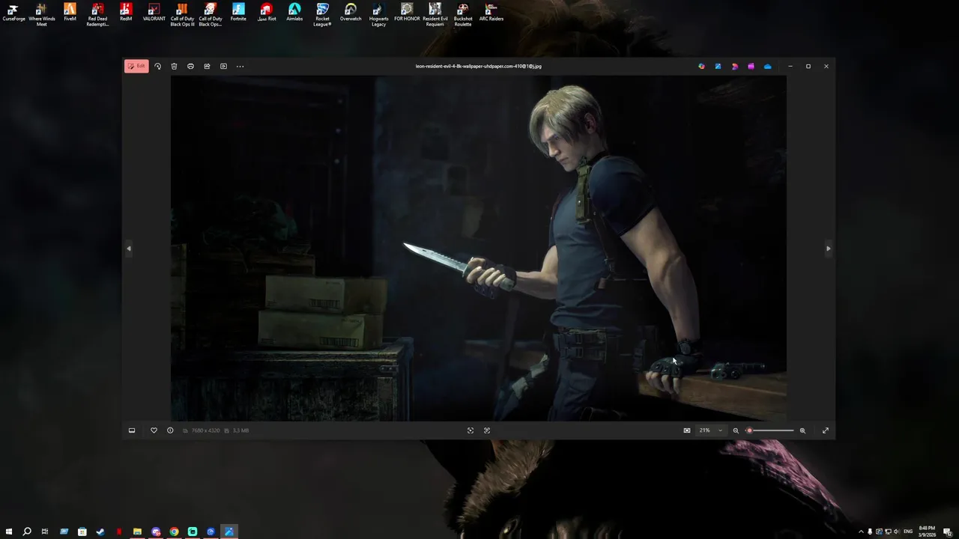Open FOR HONOR desktop shortcut

(407, 13)
